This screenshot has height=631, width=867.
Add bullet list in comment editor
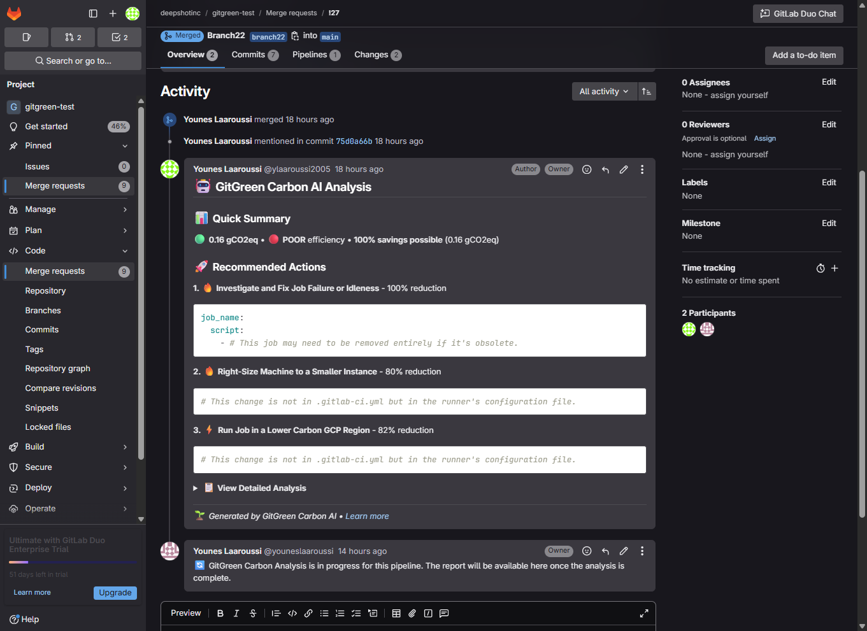coord(324,613)
